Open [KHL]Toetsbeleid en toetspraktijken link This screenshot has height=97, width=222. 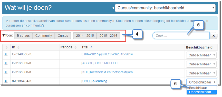[107, 72]
